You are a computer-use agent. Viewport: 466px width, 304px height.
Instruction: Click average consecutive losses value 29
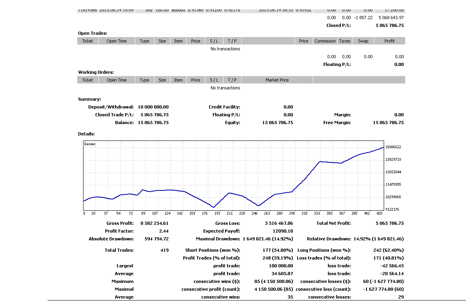click(401, 297)
